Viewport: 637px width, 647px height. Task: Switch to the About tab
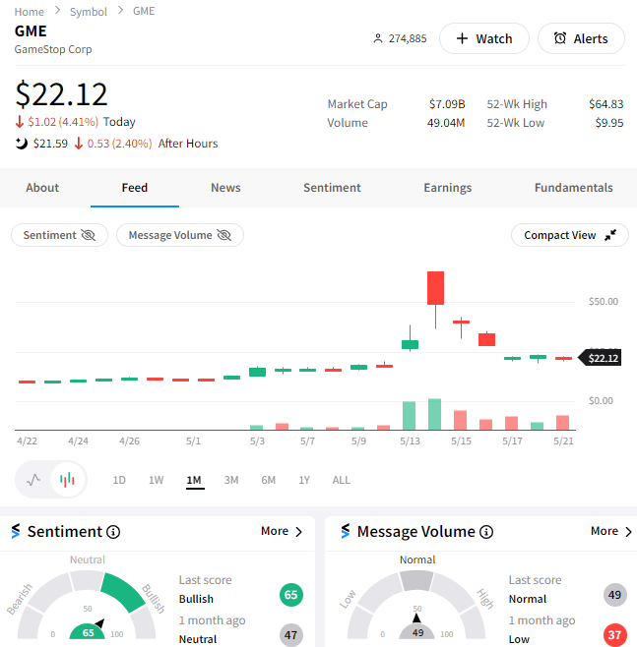(x=42, y=188)
